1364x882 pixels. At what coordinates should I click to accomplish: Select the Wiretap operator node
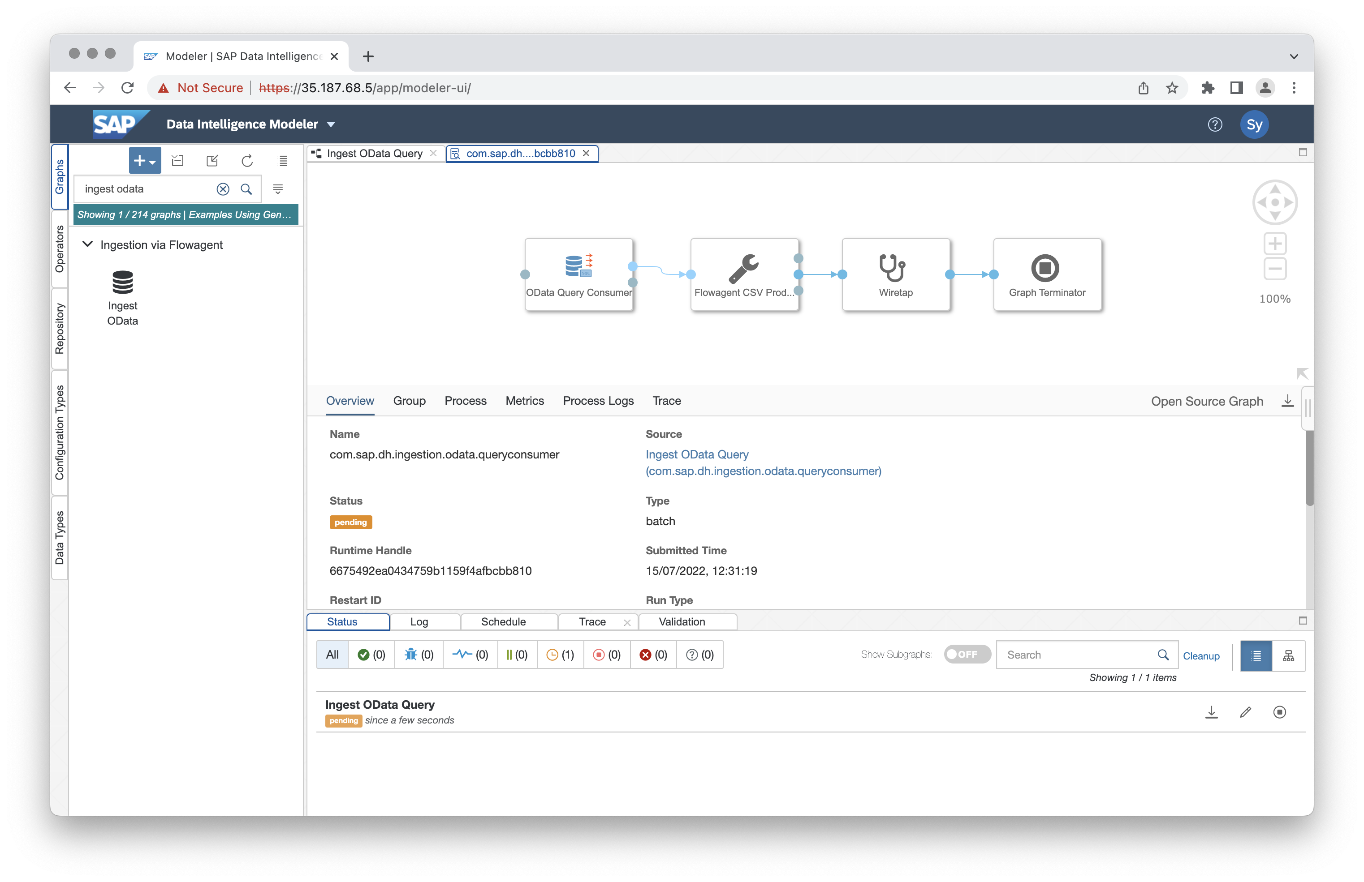click(x=896, y=274)
